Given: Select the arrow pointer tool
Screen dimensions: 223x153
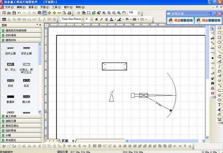Looking at the screenshot, I should 212,28.
